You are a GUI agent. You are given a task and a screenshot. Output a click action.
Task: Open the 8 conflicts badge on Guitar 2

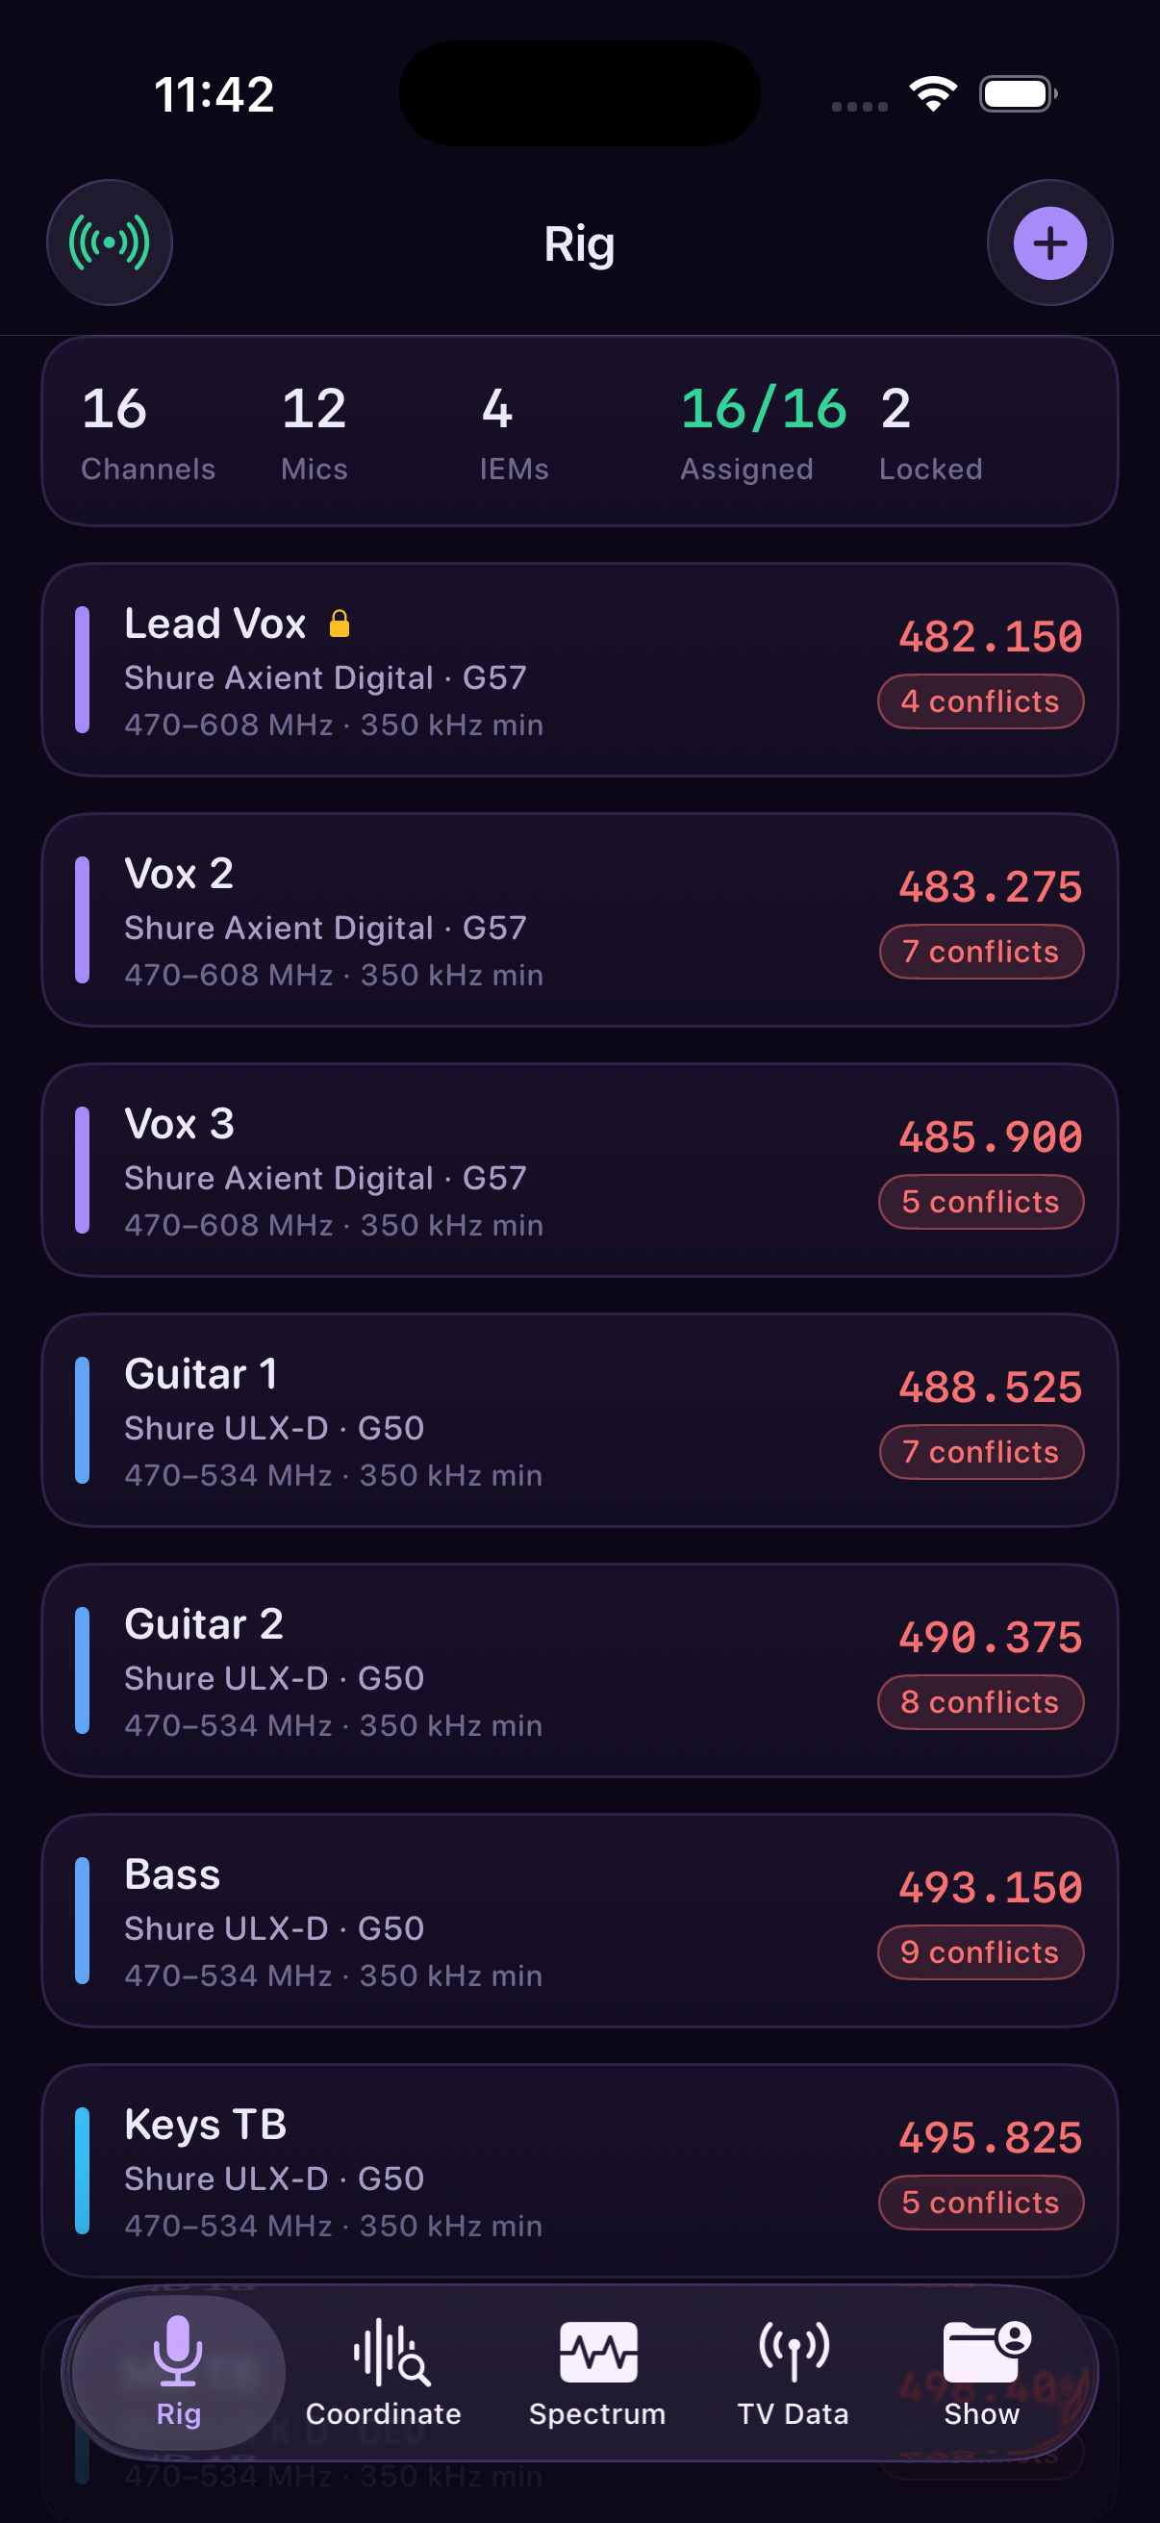980,1702
